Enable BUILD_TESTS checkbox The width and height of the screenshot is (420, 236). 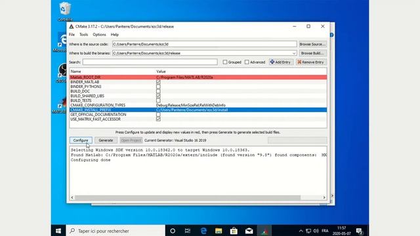pos(158,100)
